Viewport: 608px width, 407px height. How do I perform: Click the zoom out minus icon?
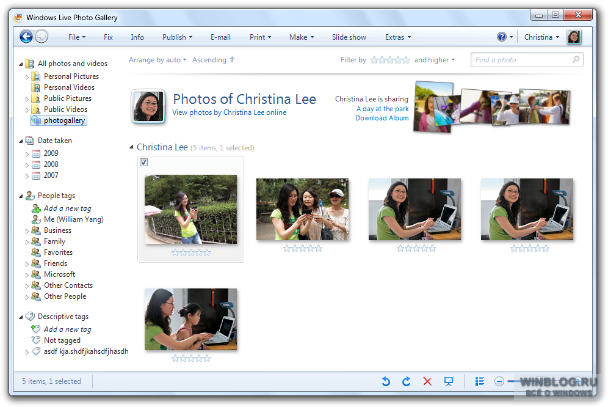(x=499, y=381)
